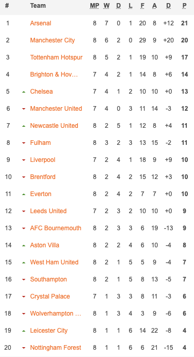Click the red down arrow beside Manchester United

point(24,109)
